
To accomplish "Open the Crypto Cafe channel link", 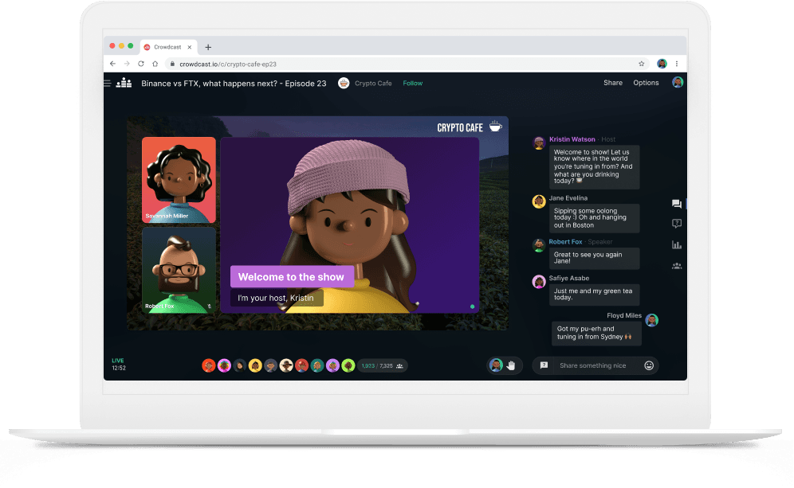I will pos(373,84).
